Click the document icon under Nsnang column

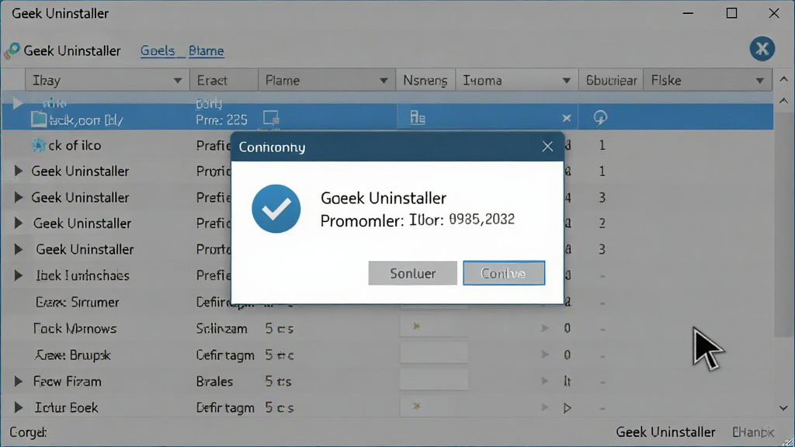(417, 118)
